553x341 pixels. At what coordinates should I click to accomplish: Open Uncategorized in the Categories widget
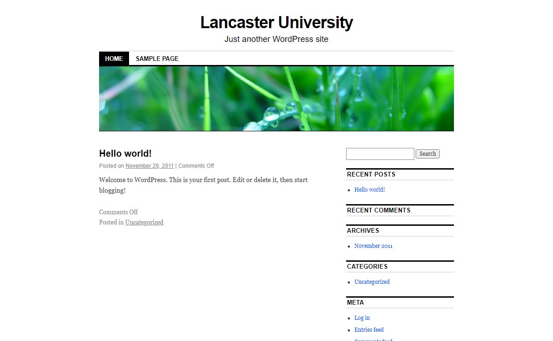(x=372, y=282)
